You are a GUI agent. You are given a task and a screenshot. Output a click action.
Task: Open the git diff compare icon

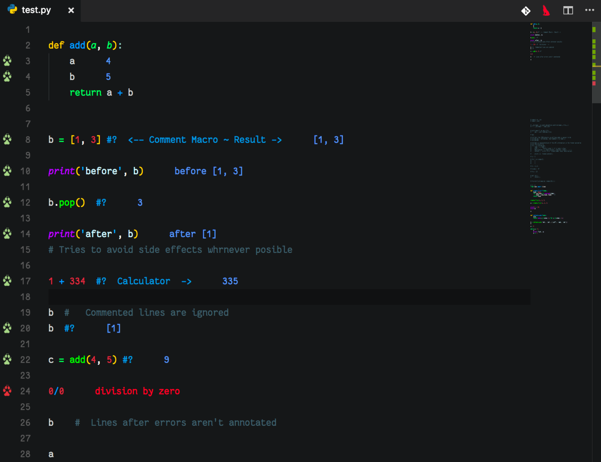525,11
